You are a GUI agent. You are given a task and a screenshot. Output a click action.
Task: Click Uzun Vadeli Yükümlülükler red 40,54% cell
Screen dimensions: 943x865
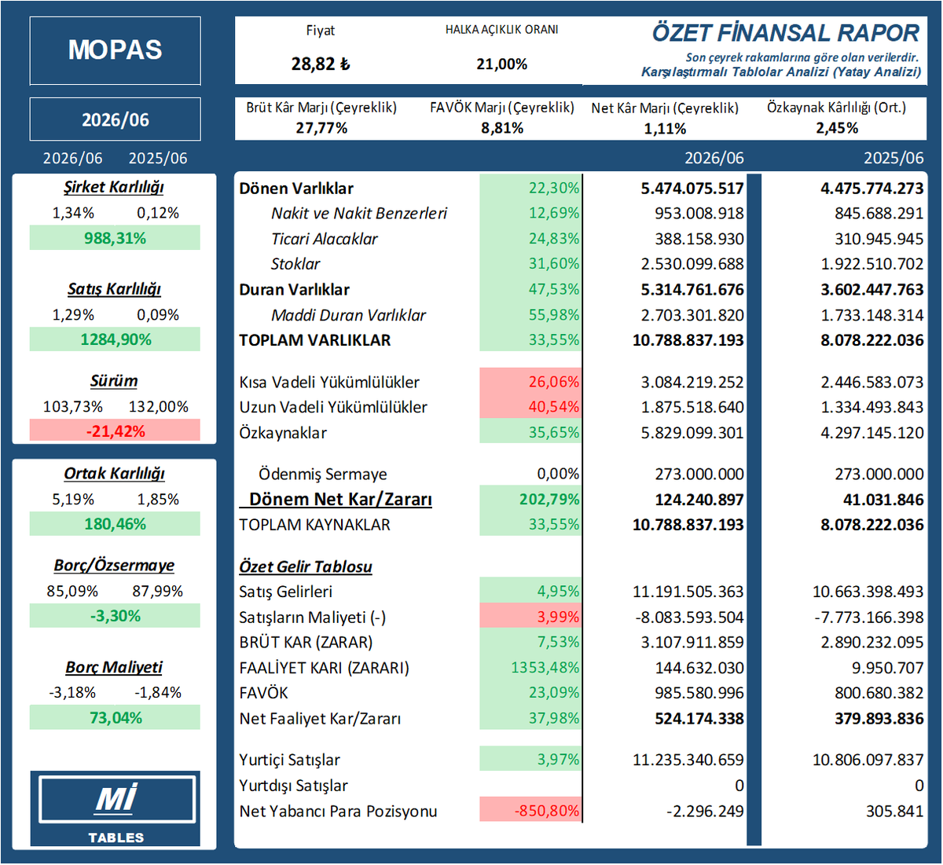tap(530, 407)
